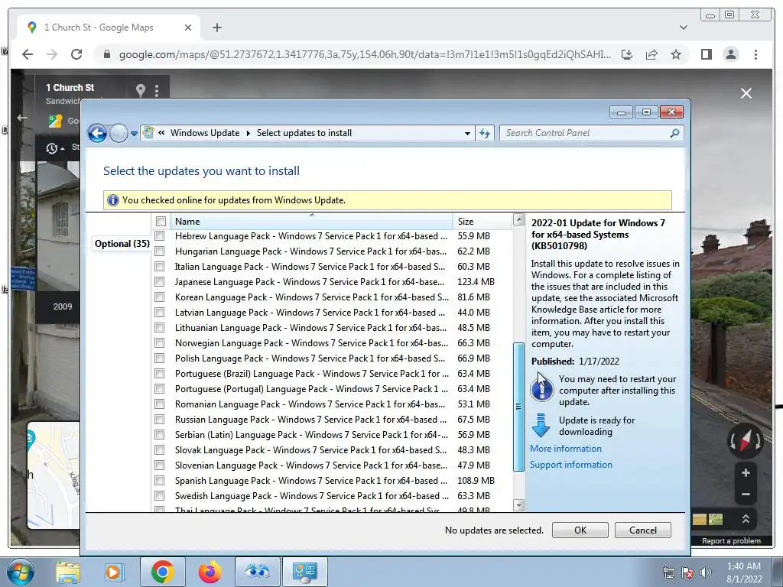Check the Russian Language Pack checkbox

(160, 420)
